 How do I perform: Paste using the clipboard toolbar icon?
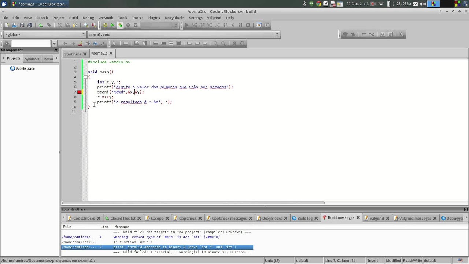[x=75, y=25]
